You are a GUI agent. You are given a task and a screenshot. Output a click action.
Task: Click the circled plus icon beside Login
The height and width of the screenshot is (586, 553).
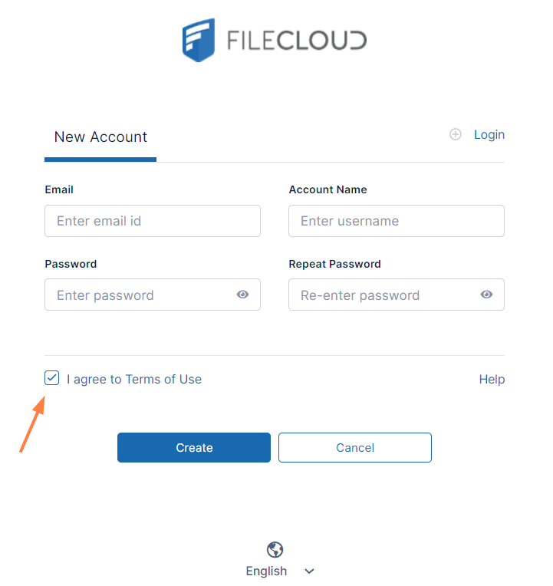(x=456, y=135)
